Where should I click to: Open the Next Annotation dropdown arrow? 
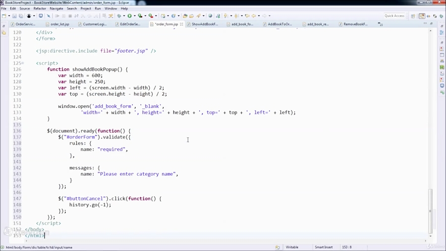tap(231, 16)
